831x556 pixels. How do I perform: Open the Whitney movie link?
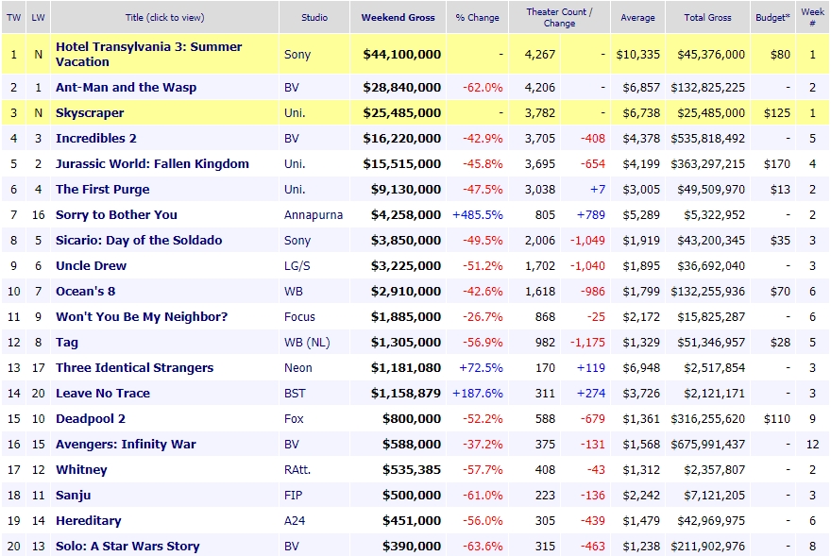[x=81, y=469]
